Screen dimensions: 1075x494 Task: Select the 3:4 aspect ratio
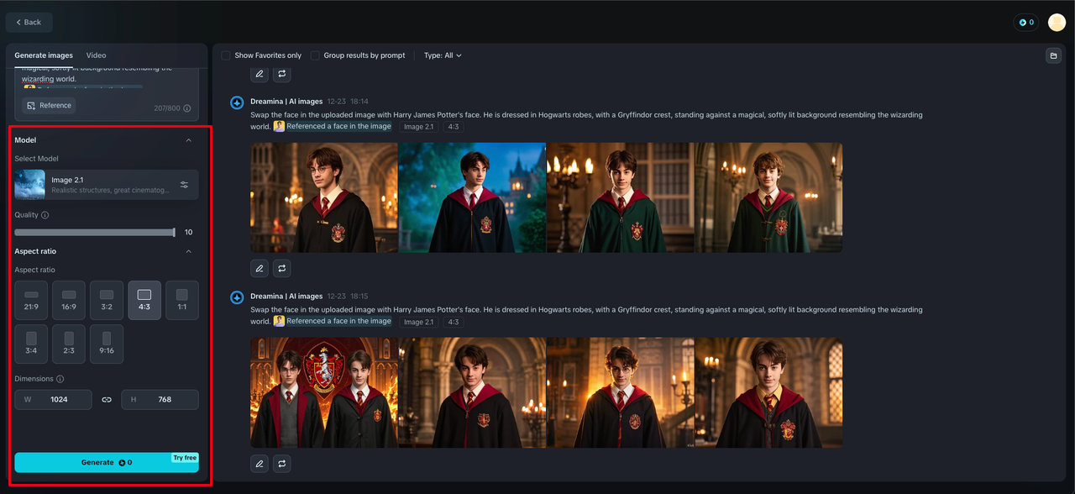[x=31, y=344]
